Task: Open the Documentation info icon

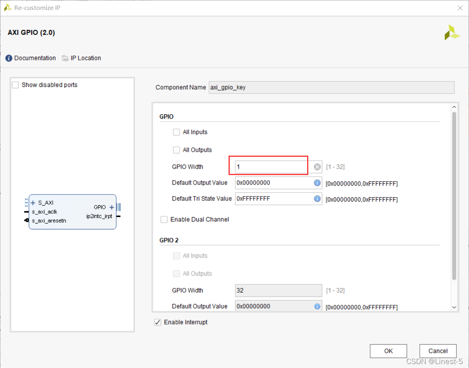Action: pyautogui.click(x=9, y=58)
